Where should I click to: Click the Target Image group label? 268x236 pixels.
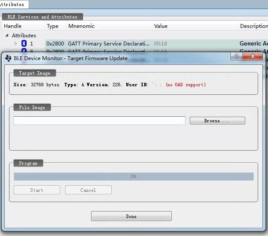click(x=35, y=73)
